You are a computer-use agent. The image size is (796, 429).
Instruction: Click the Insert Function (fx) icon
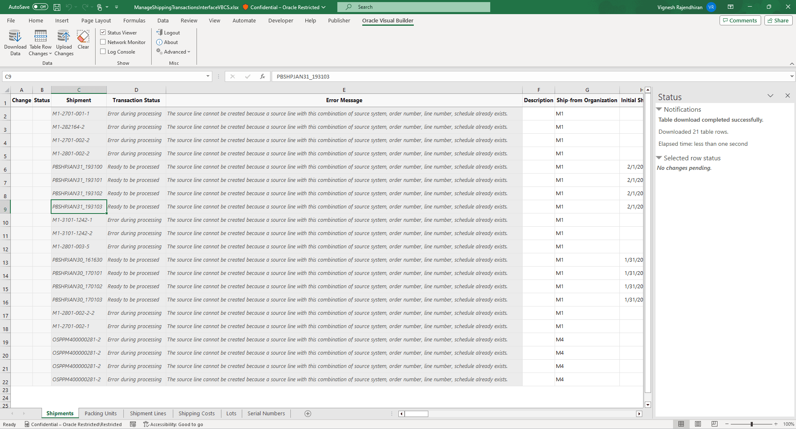[x=263, y=76]
